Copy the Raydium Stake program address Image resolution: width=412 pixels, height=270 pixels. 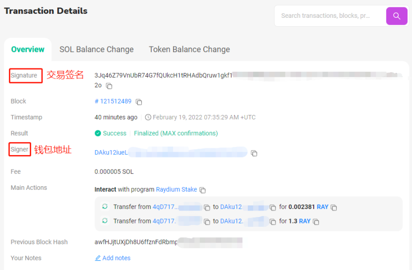pos(203,190)
